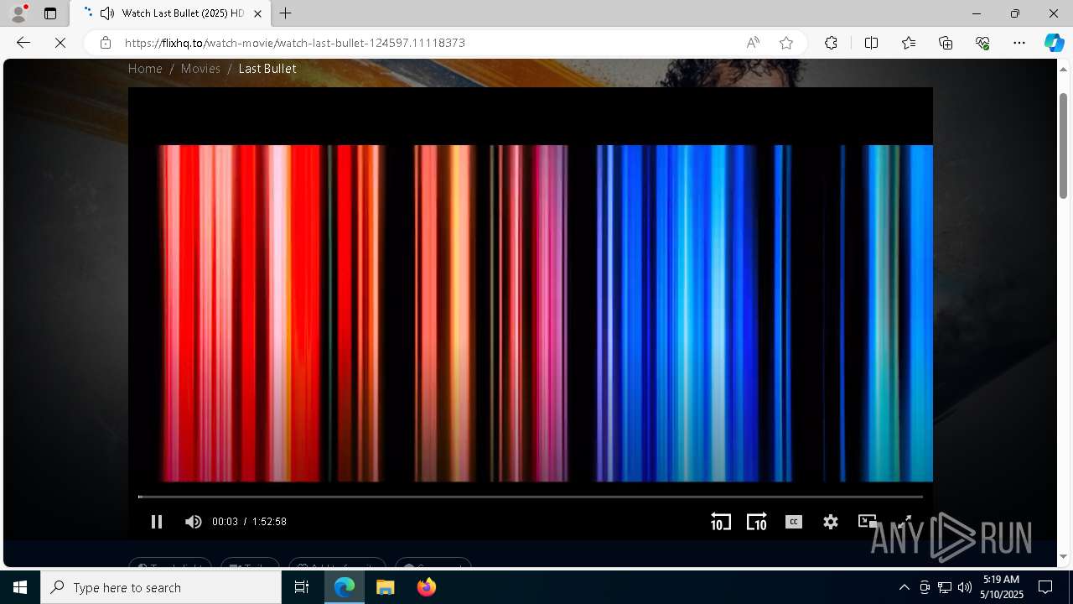Viewport: 1073px width, 604px height.
Task: Enter fullscreen video mode
Action: point(905,522)
